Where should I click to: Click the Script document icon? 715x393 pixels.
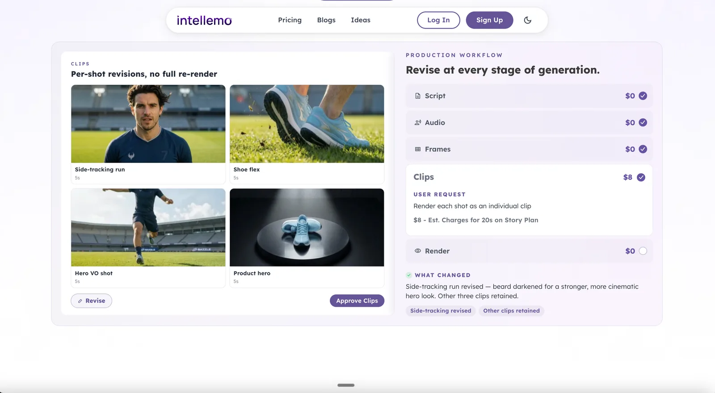click(x=418, y=96)
